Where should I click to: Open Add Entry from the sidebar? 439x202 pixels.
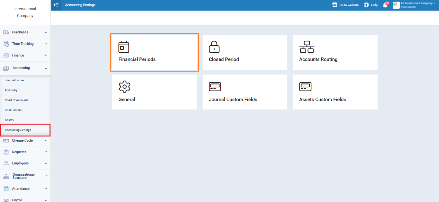click(11, 90)
